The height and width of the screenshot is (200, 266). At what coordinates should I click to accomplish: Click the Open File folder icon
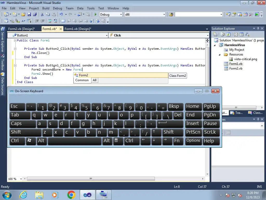23,15
